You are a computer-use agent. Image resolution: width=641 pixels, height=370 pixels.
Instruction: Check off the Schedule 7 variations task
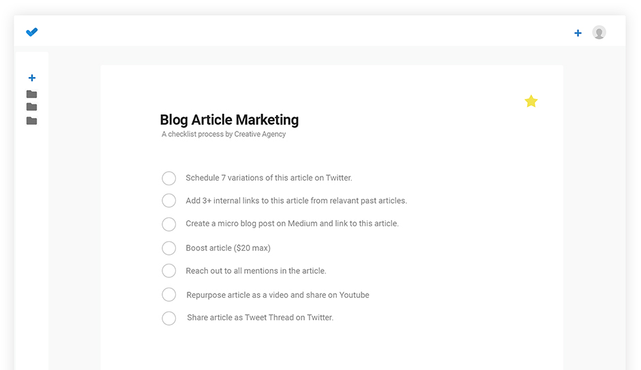tap(168, 178)
